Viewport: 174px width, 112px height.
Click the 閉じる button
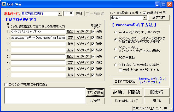point(157,101)
